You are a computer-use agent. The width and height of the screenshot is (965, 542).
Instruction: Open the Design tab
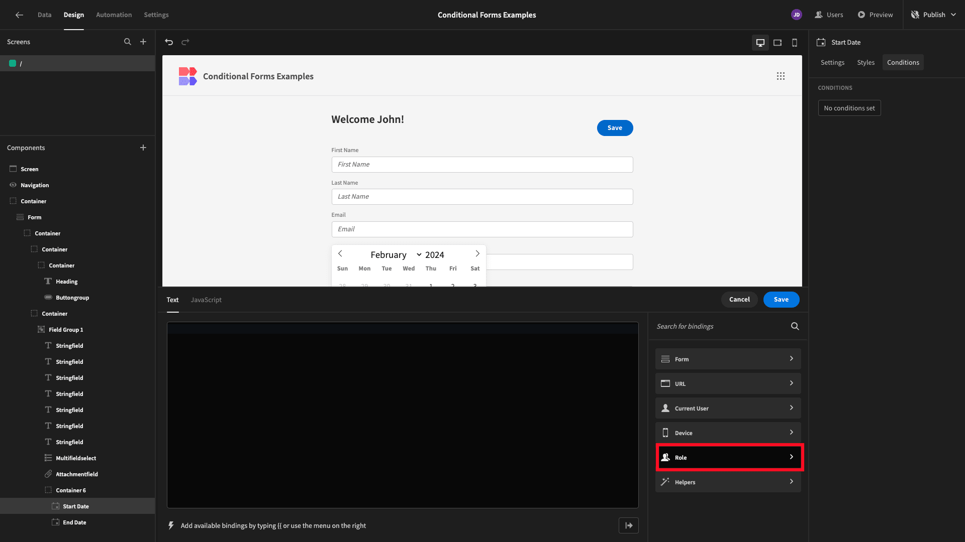coord(74,15)
